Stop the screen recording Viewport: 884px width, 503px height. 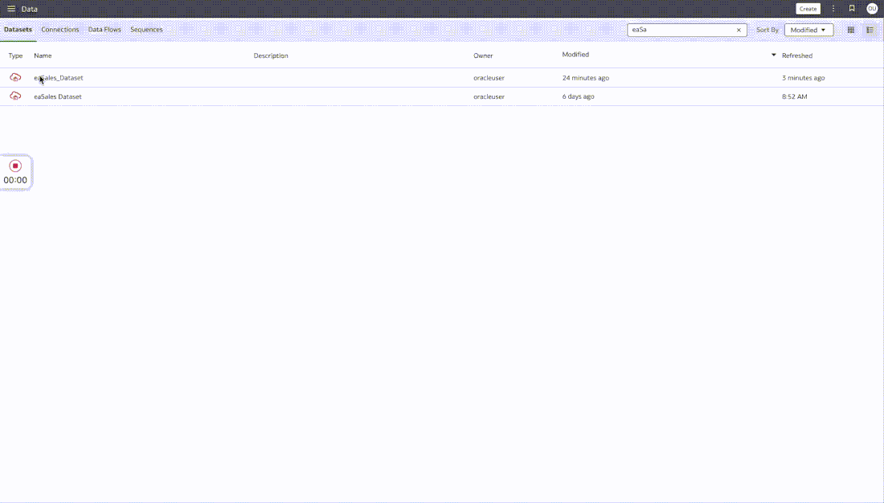15,166
